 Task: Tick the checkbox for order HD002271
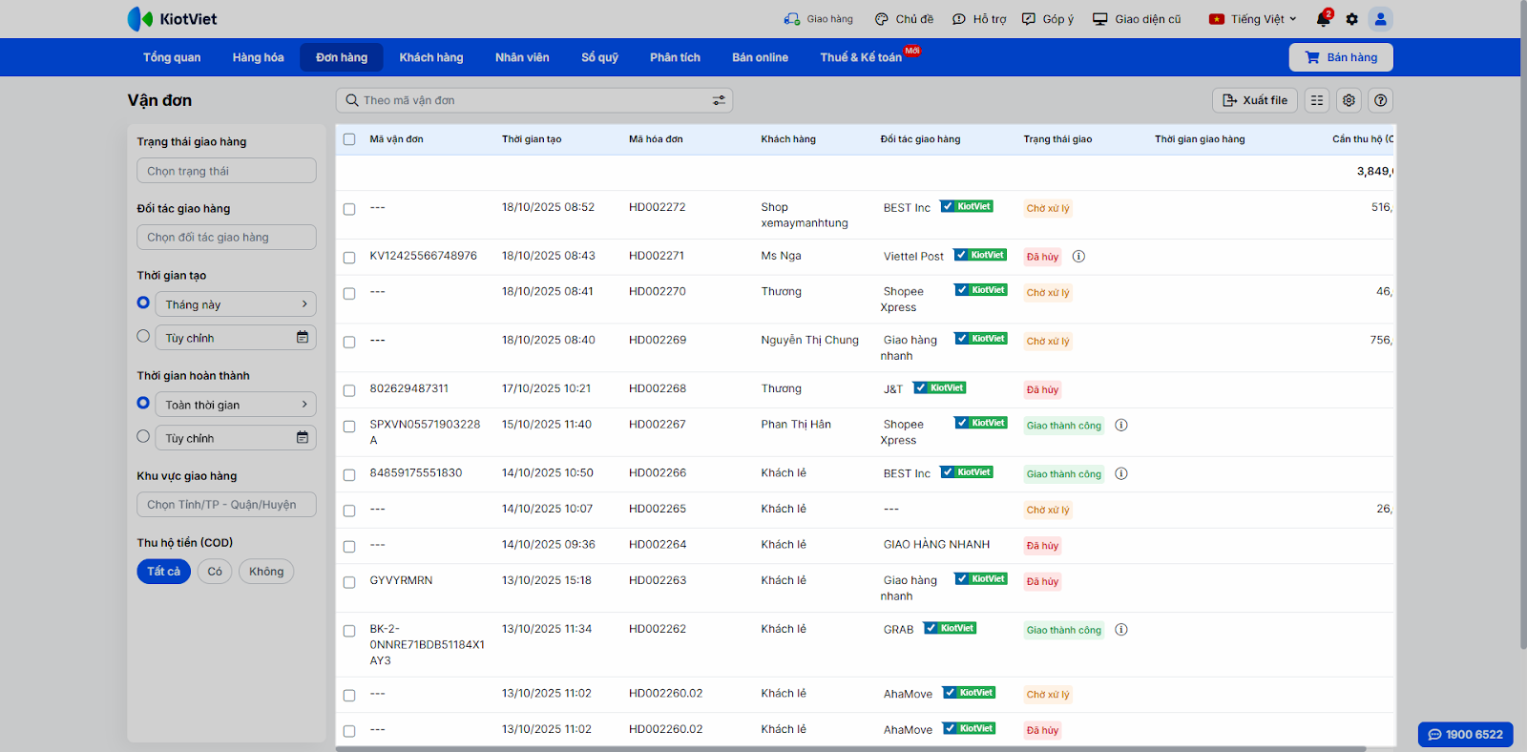tap(349, 258)
